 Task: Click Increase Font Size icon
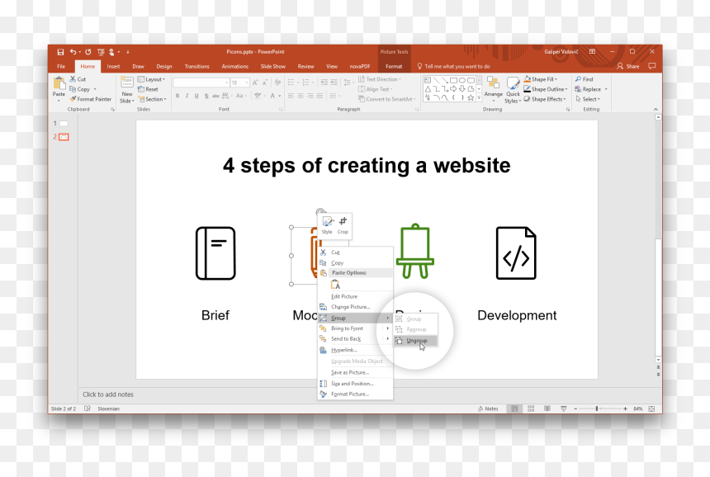(x=255, y=83)
